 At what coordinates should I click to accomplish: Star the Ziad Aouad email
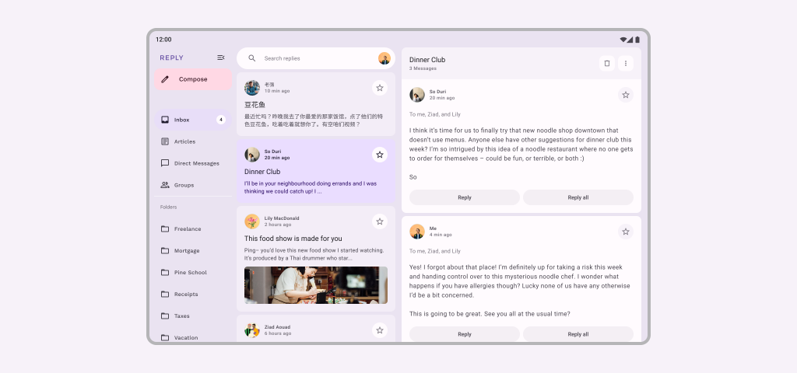pos(380,330)
